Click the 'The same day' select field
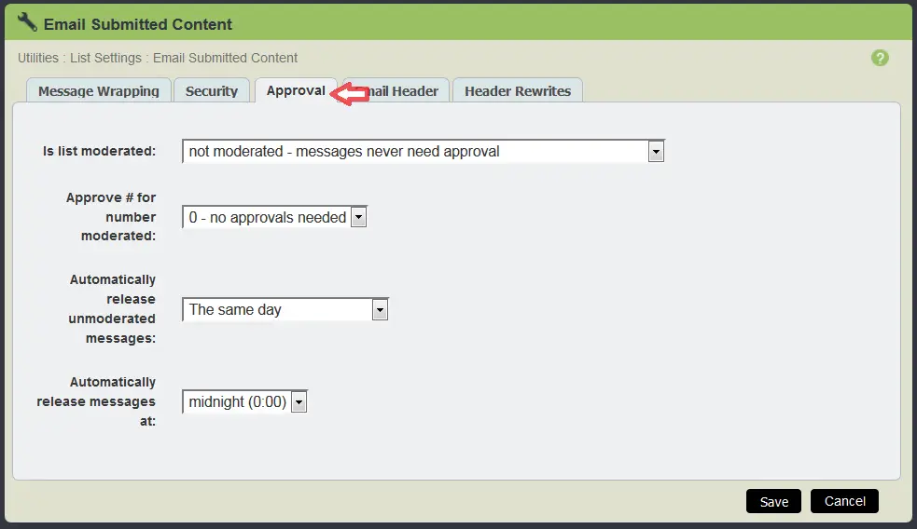Viewport: 917px width, 529px height. click(x=285, y=310)
